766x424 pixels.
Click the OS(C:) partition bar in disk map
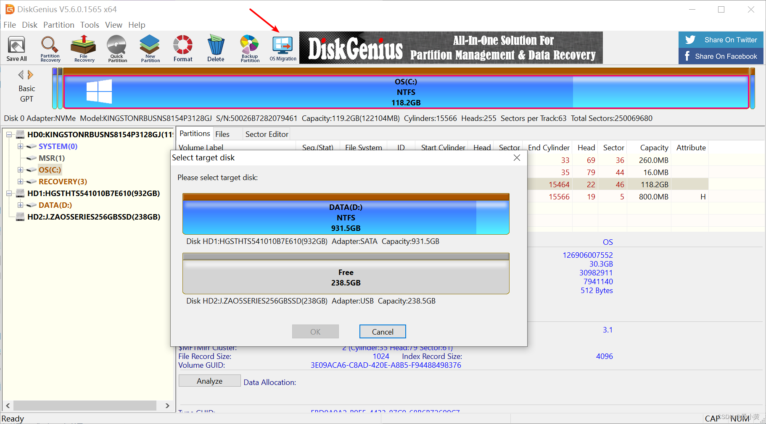pos(406,92)
